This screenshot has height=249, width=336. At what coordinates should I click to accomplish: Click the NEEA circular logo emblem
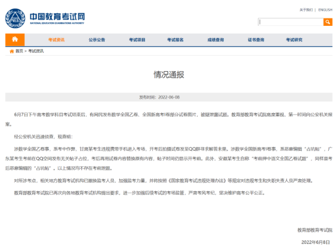click(15, 18)
